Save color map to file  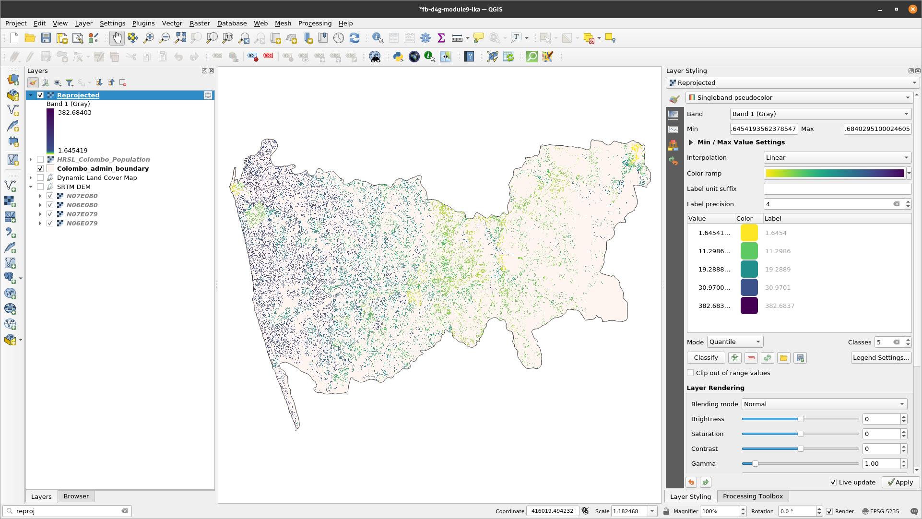coord(800,358)
